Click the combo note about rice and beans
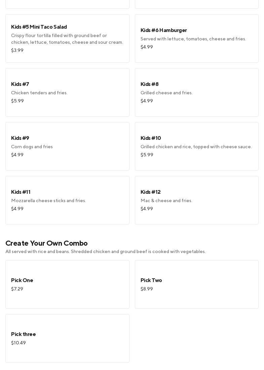264x370 pixels. 106,252
